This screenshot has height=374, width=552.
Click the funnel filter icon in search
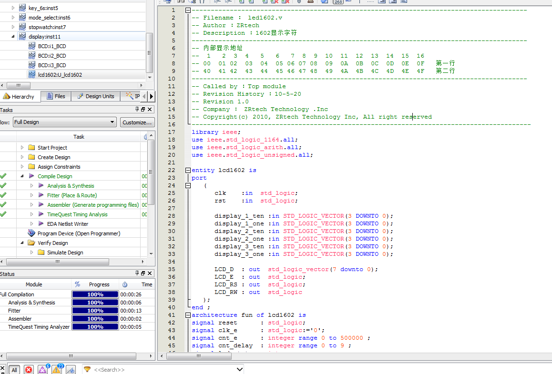tap(87, 369)
